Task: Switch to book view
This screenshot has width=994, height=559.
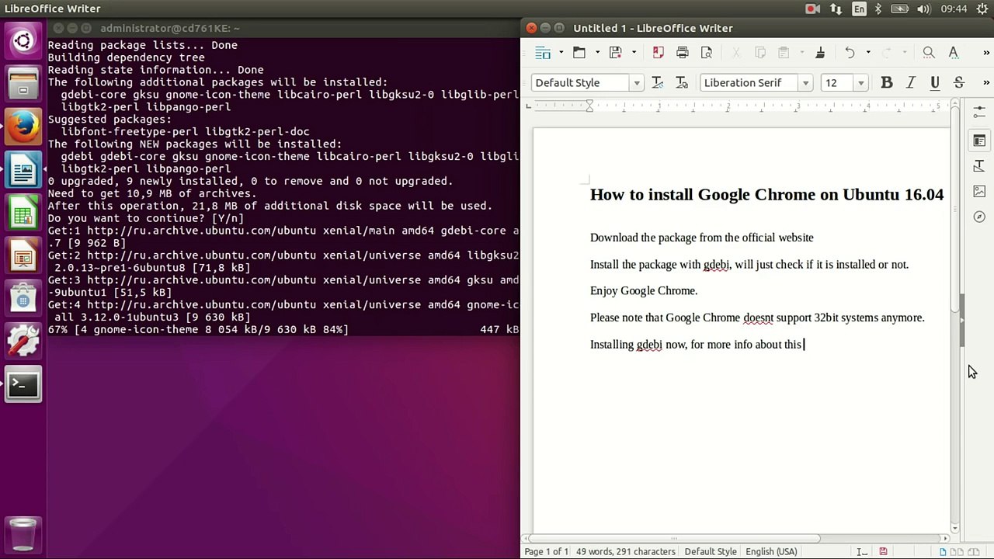Action: (974, 552)
